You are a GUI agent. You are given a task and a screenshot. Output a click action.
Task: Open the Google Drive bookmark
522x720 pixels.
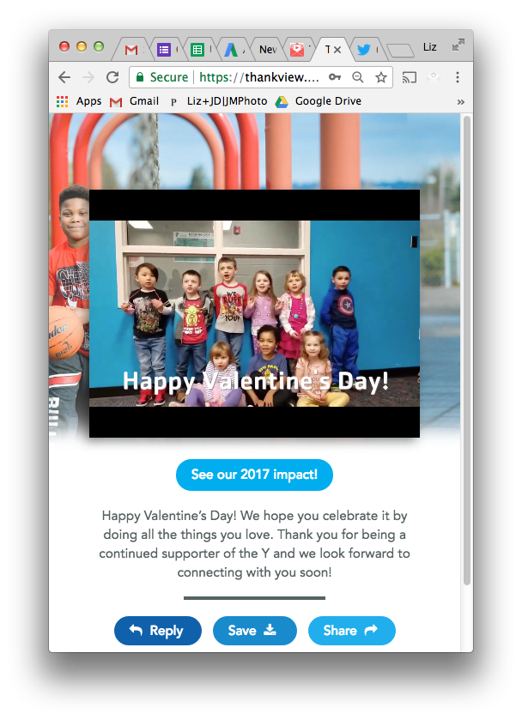319,101
